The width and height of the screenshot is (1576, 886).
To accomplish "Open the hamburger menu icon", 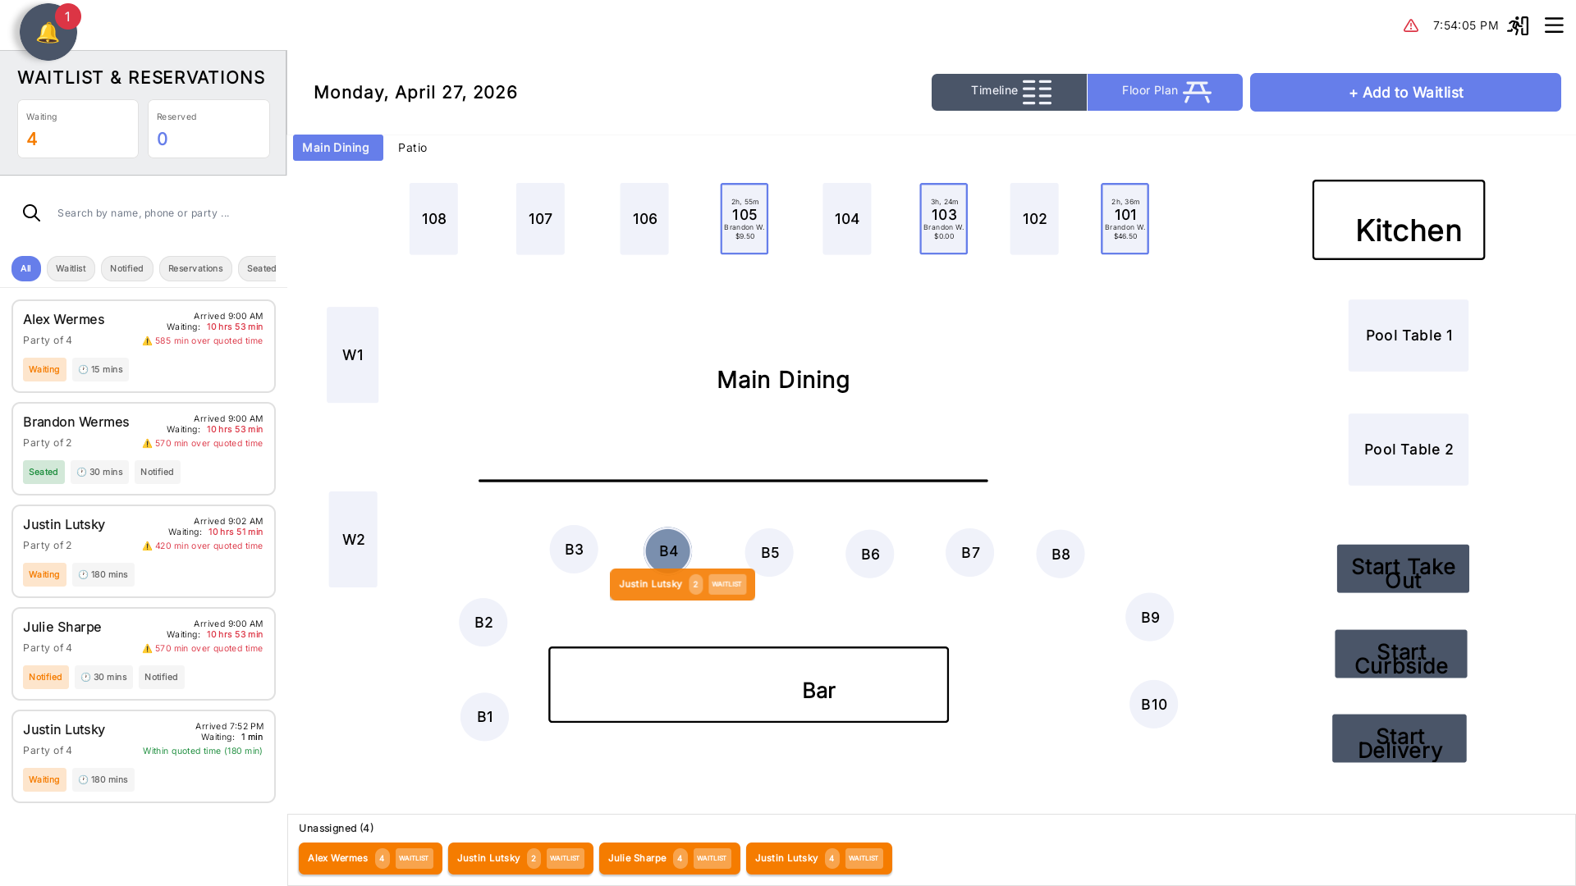I will point(1554,25).
